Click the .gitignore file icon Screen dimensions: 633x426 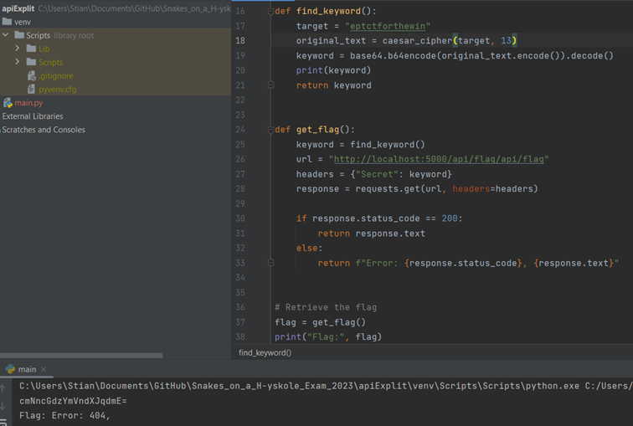pyautogui.click(x=32, y=75)
